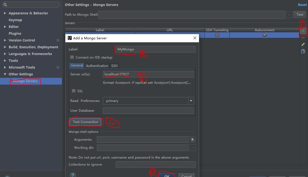This screenshot has width=308, height=177.
Task: Uncheck Autoconnect in the servers table
Action: click(265, 35)
